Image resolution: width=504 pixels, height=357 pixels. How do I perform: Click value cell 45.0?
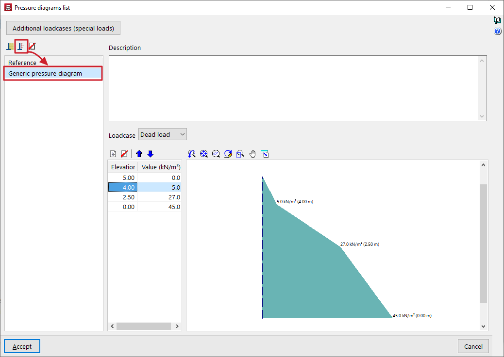click(160, 207)
